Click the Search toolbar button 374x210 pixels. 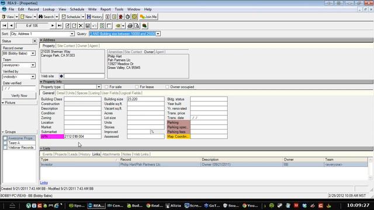click(x=47, y=17)
